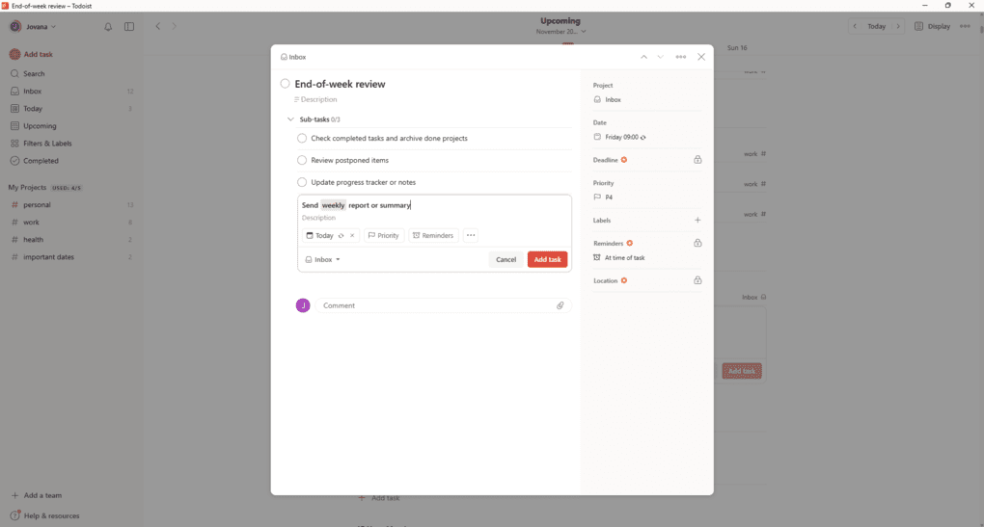
Task: Click the Inbox breadcrumb in the dialog header
Action: tap(293, 57)
